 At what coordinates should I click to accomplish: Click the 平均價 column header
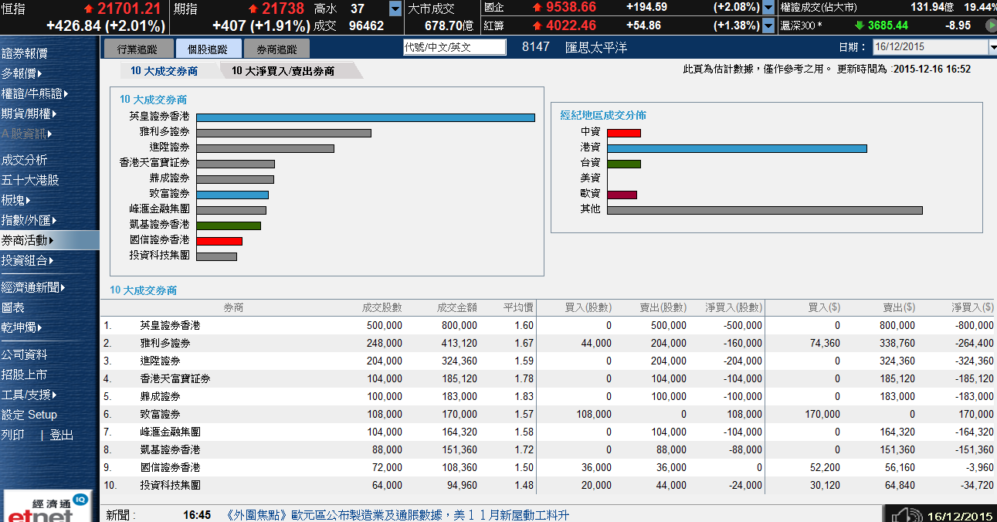518,307
